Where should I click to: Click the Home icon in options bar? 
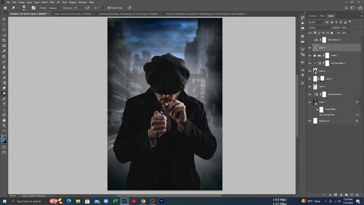point(5,7)
